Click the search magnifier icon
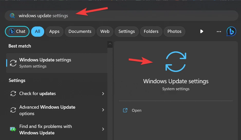 coord(12,16)
